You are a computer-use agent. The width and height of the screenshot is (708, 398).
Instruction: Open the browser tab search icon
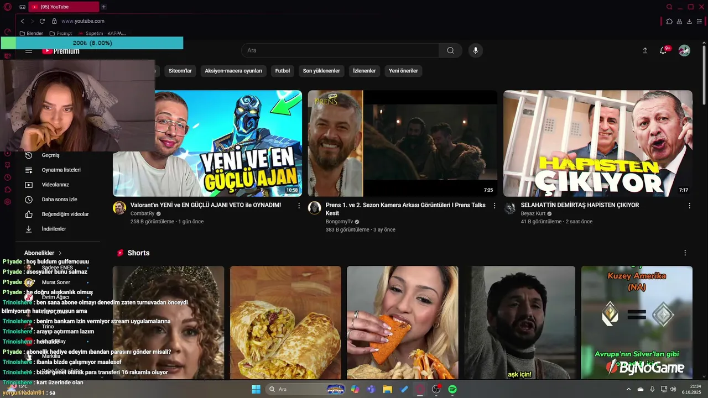(x=669, y=7)
